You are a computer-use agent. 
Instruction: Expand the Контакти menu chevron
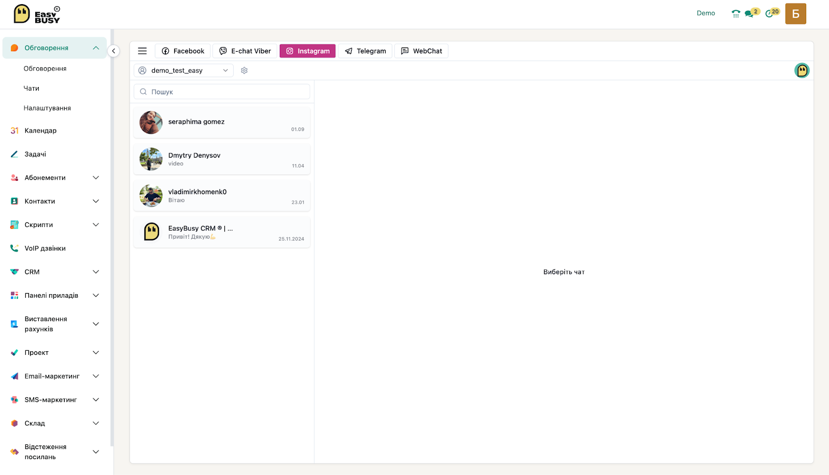[96, 201]
